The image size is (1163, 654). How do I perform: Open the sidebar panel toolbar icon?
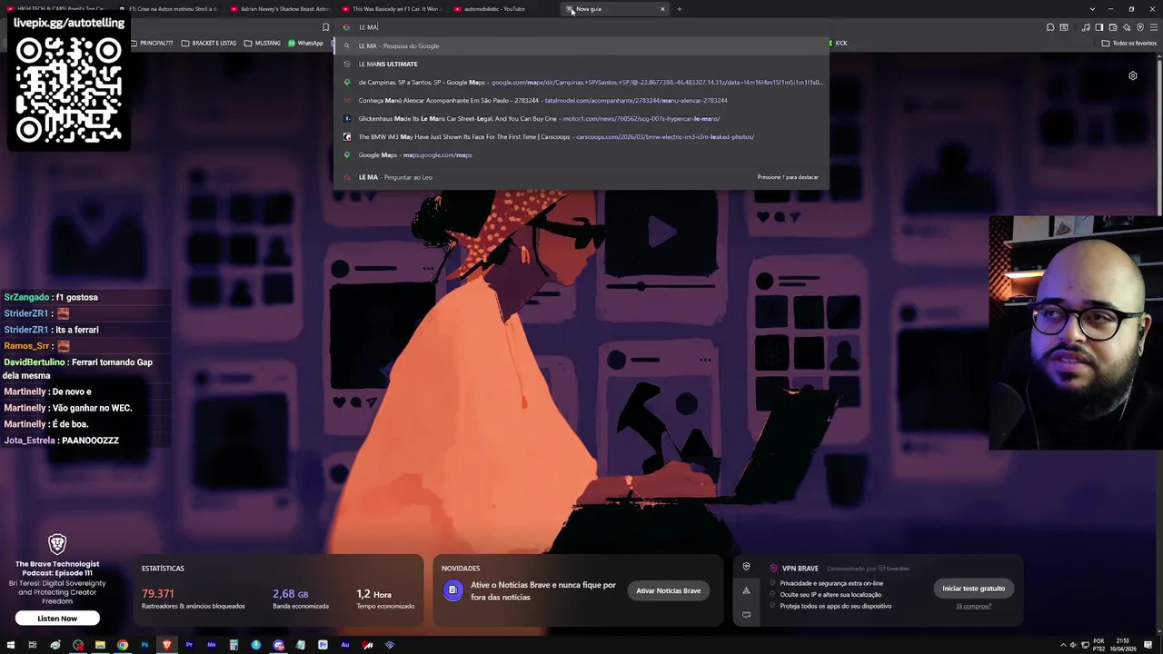pos(1098,27)
